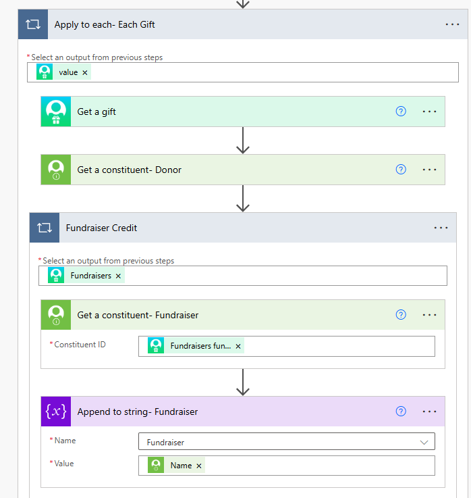
Task: Open the Append to string- Fundraiser ellipsis menu
Action: [429, 412]
